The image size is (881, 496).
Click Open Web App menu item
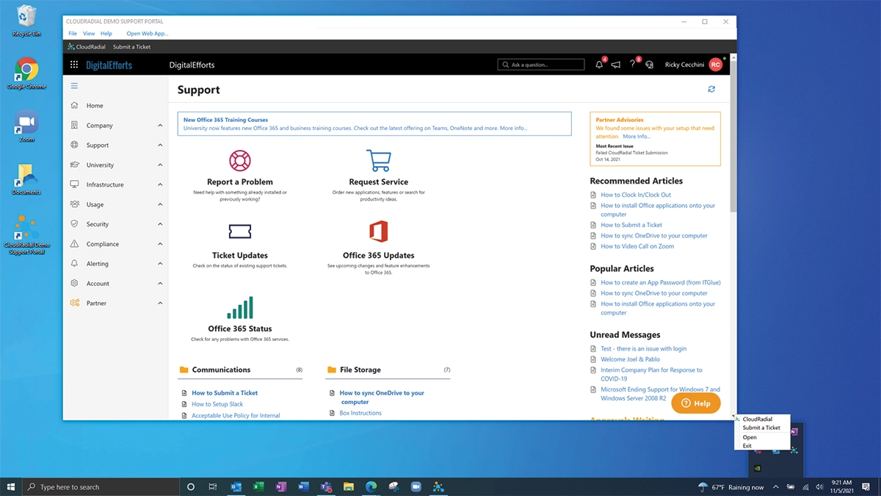148,33
